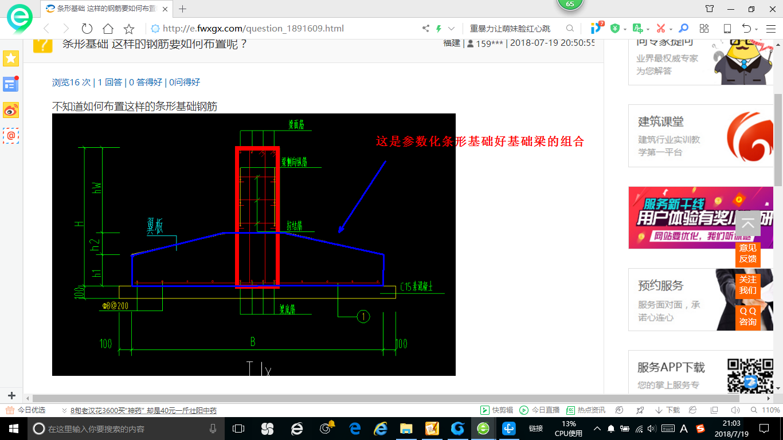Click the browser forward arrow
The height and width of the screenshot is (440, 783).
pyautogui.click(x=66, y=29)
